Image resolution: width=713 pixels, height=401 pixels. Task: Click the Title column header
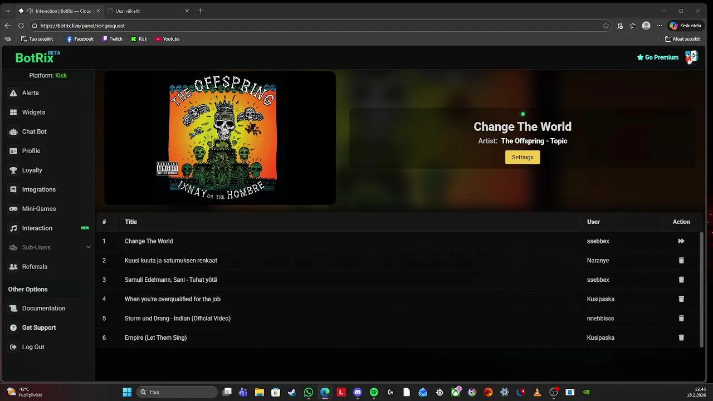pyautogui.click(x=131, y=222)
